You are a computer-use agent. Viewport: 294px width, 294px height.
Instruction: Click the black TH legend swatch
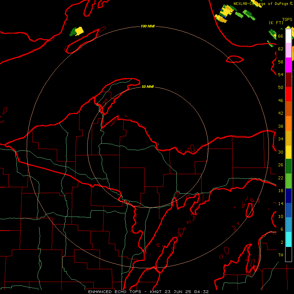click(x=288, y=254)
